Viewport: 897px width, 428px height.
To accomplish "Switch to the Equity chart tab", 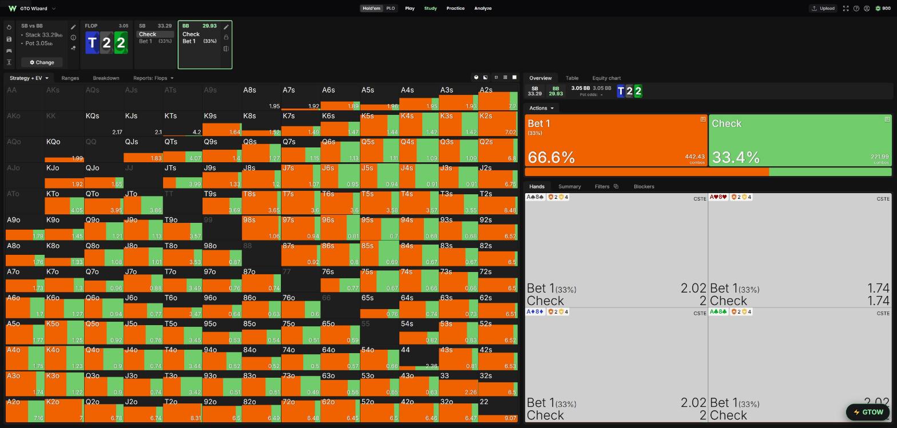I will (x=606, y=78).
